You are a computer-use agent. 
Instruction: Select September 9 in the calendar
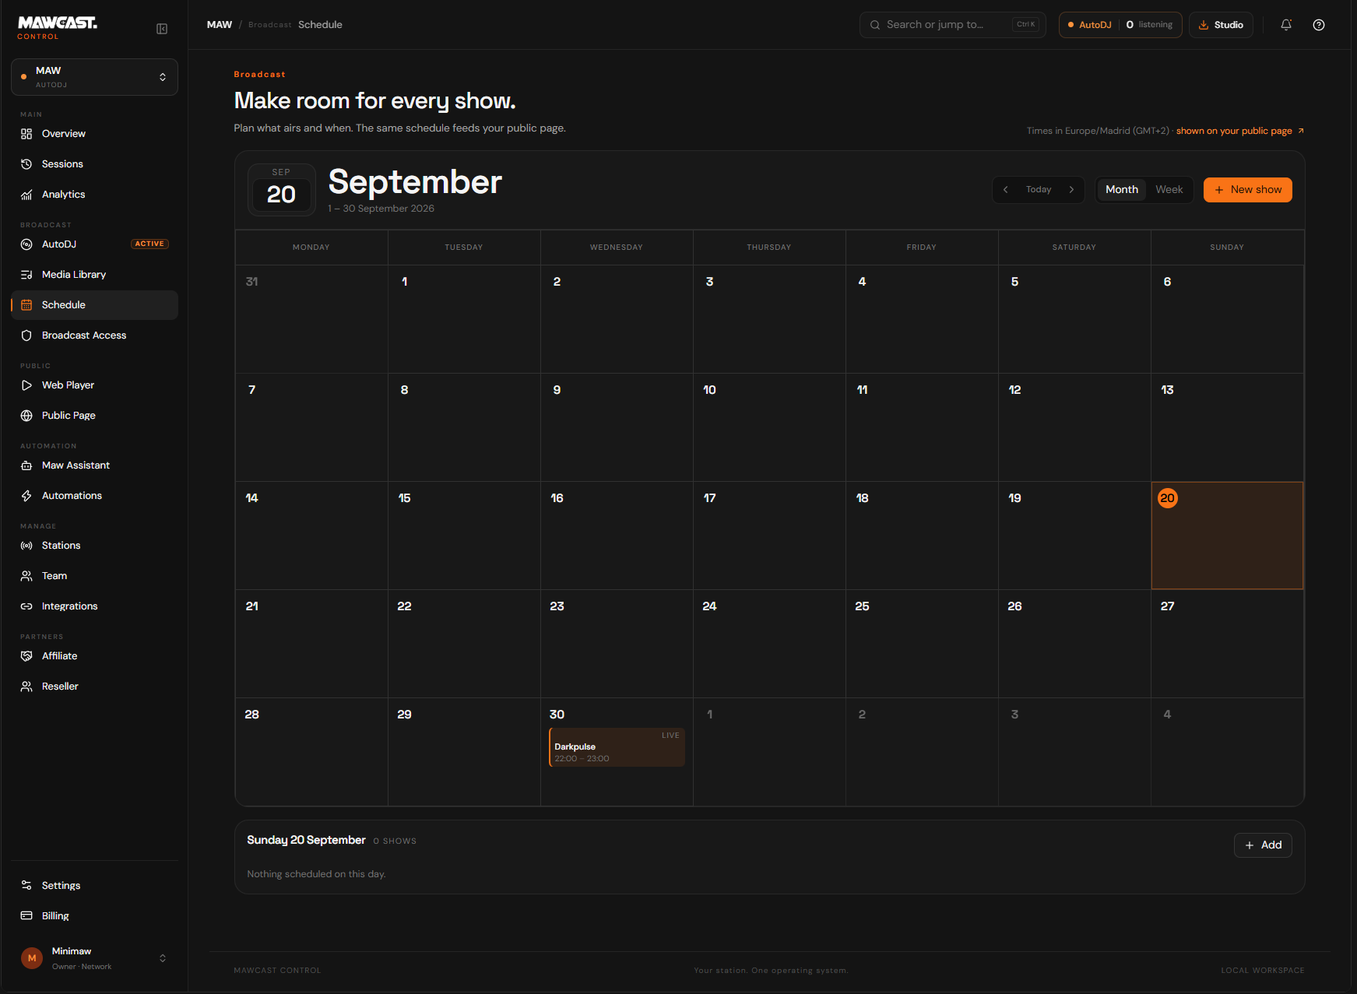coord(617,427)
